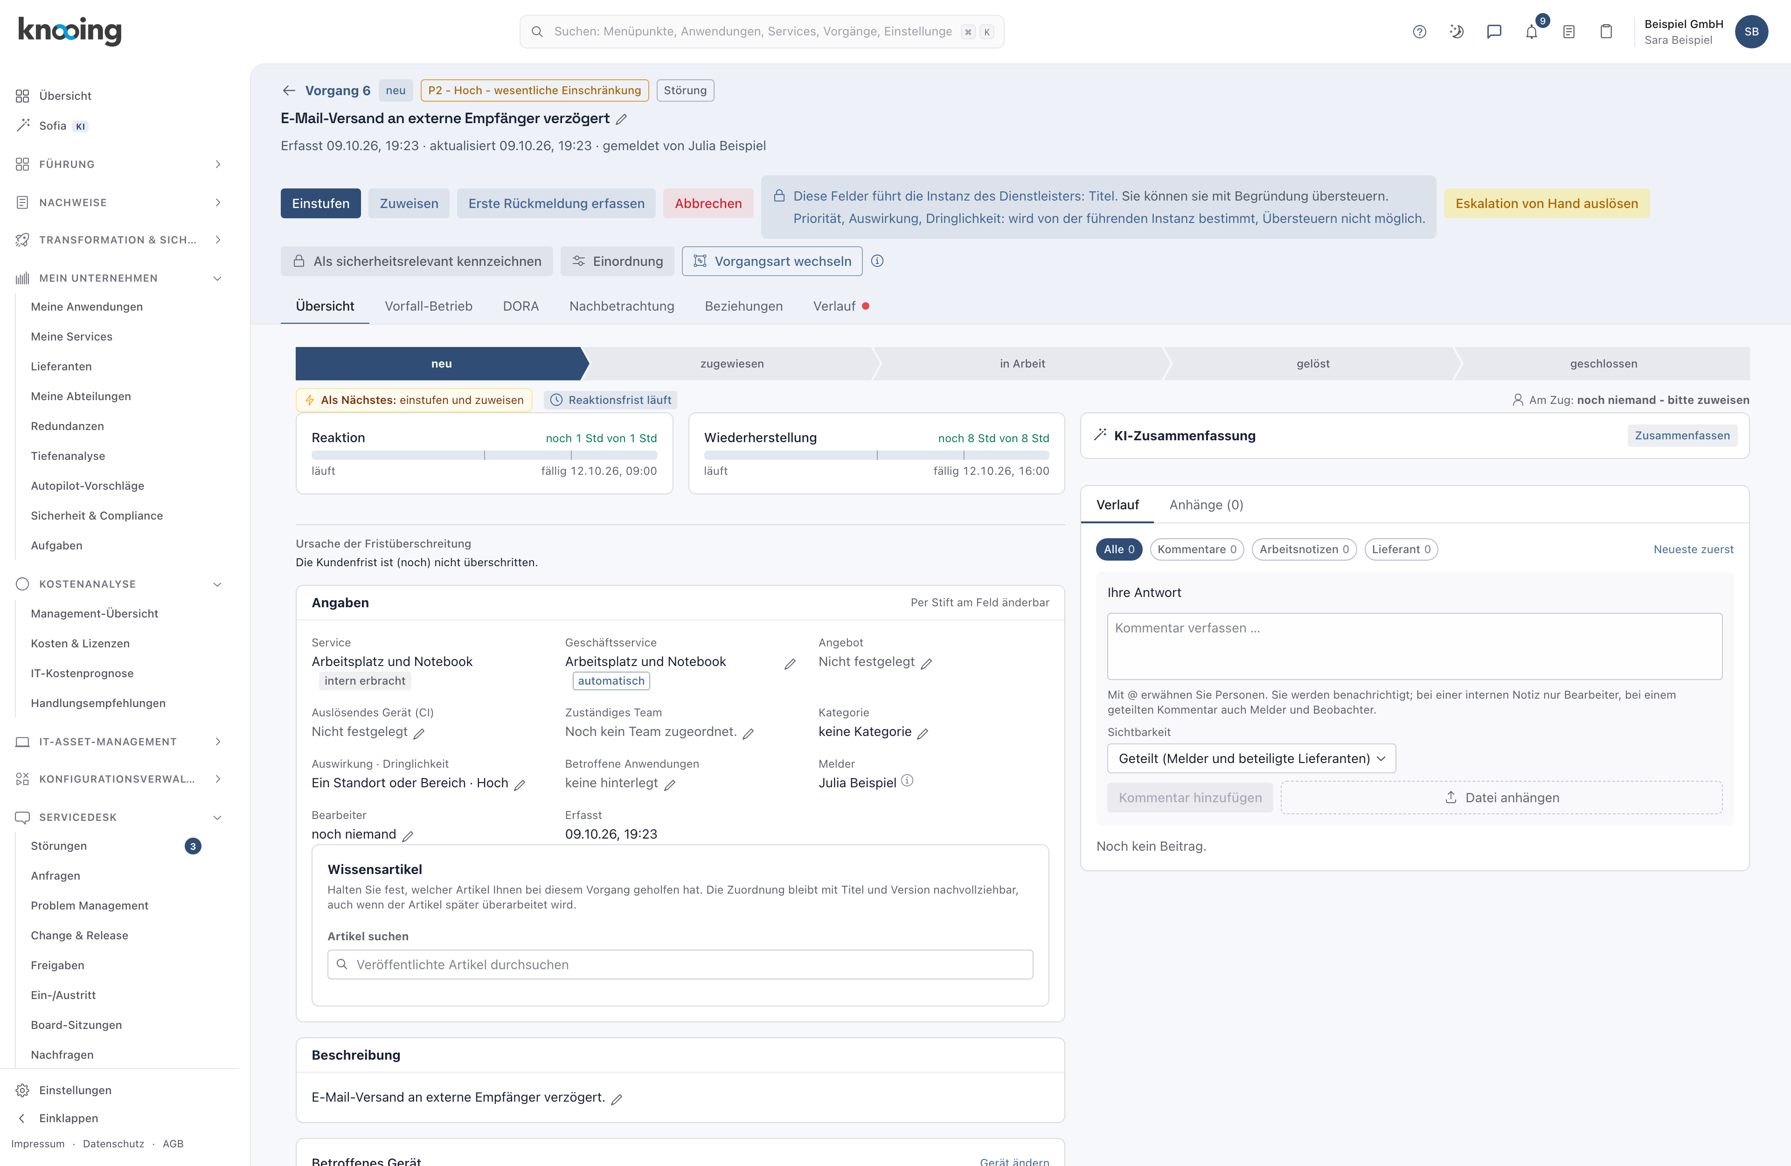Click the SB user avatar
Image resolution: width=1791 pixels, height=1166 pixels.
[1751, 32]
